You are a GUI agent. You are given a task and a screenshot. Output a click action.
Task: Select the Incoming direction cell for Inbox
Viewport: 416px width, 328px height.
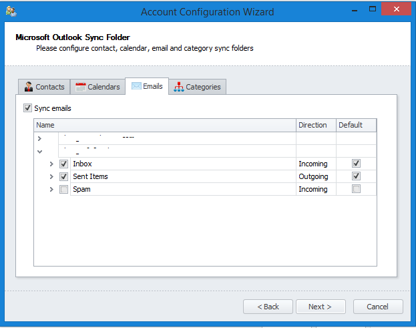[x=315, y=164]
